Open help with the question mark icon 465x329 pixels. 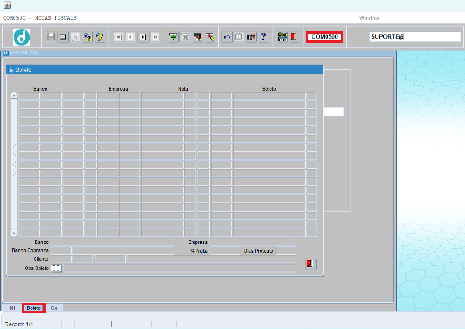click(x=263, y=37)
